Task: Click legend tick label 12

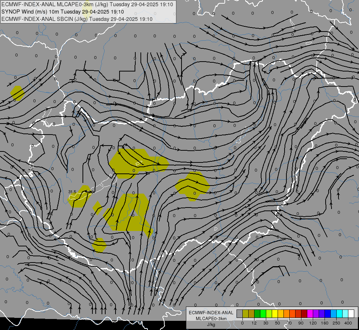Action: click(254, 323)
